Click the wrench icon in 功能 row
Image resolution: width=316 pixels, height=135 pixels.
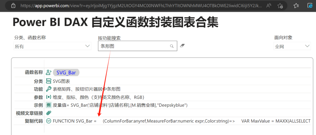49,89
